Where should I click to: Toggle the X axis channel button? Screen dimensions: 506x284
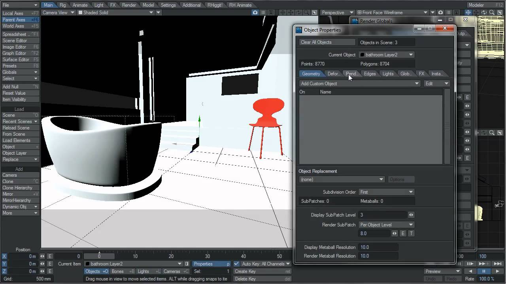point(4,256)
